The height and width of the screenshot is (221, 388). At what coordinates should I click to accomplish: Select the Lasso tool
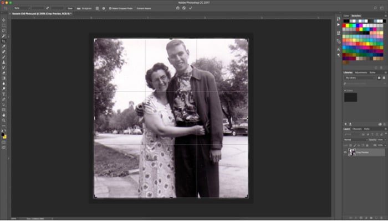(4, 30)
